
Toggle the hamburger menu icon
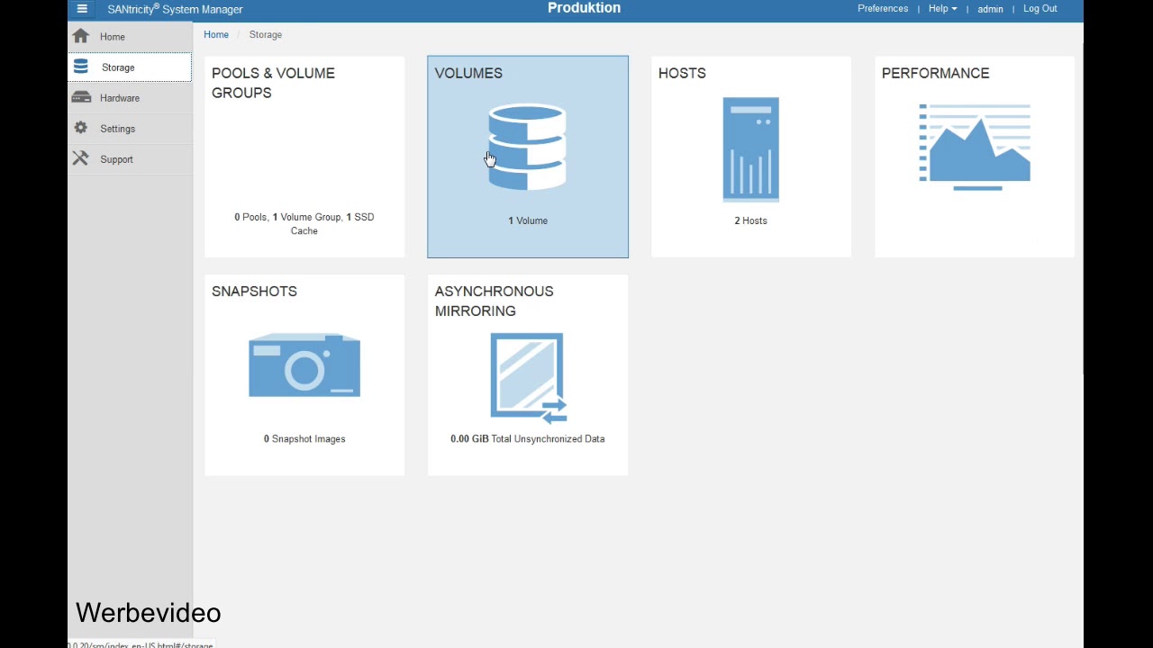(82, 9)
